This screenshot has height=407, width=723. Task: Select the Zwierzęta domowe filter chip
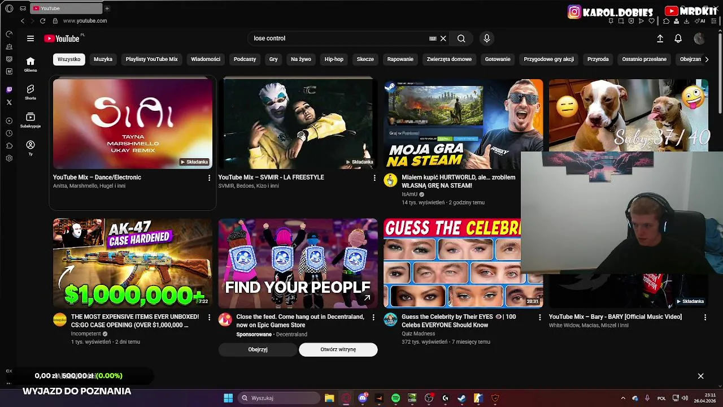(449, 59)
